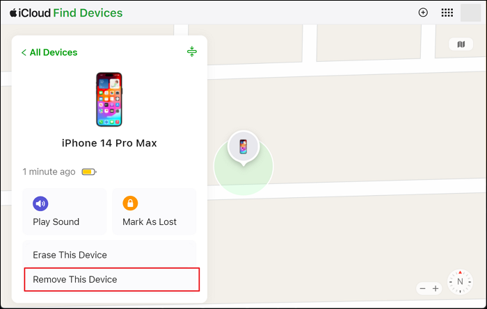Collapse the device panel with green icon

point(192,51)
